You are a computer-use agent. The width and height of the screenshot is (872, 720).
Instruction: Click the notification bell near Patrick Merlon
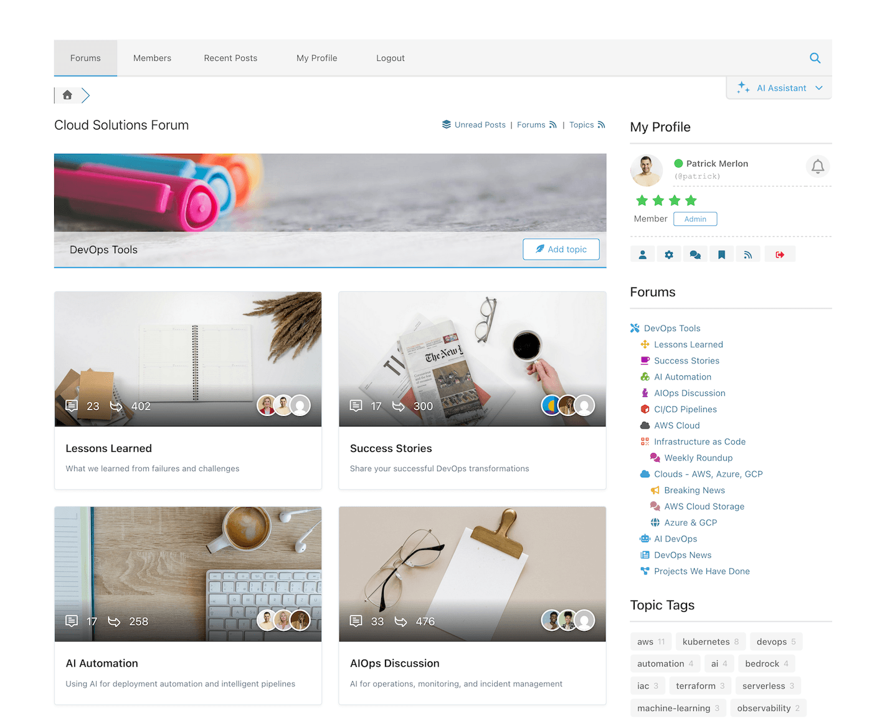[818, 167]
